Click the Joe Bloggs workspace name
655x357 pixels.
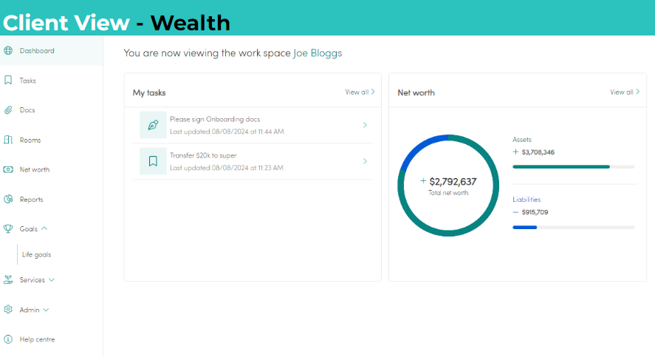tap(318, 53)
